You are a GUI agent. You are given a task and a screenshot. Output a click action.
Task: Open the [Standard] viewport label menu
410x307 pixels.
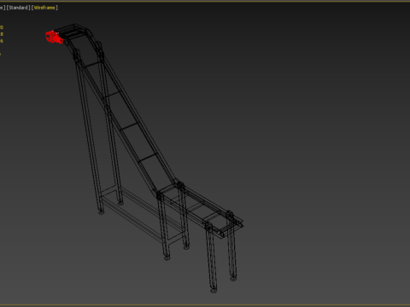[18, 8]
